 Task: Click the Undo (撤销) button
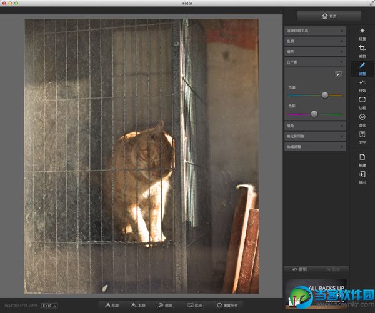click(x=299, y=269)
